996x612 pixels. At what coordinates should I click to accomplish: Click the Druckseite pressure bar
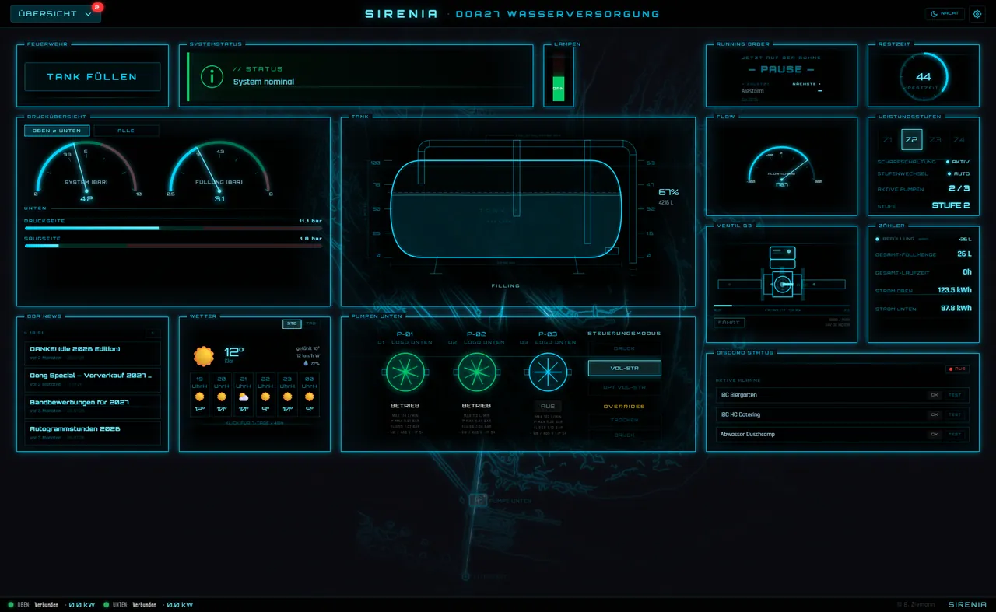click(x=173, y=229)
